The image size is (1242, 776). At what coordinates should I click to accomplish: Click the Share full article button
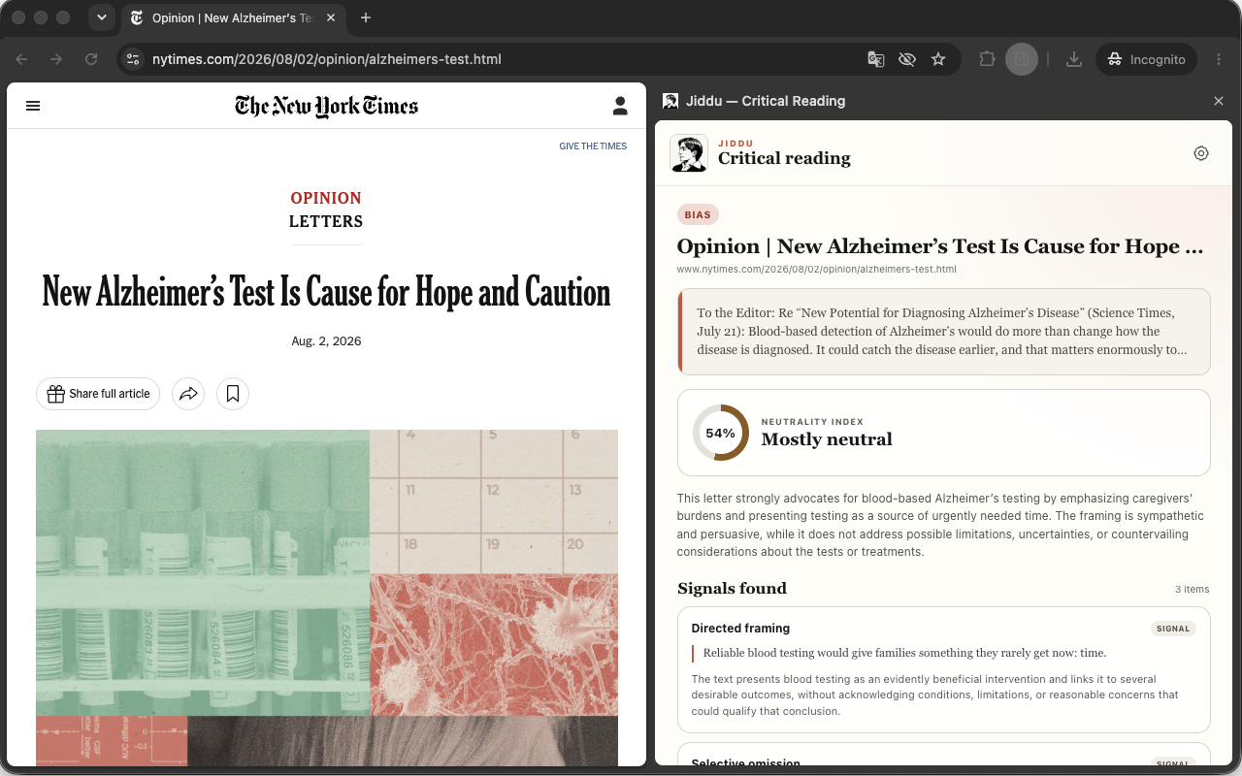point(98,394)
